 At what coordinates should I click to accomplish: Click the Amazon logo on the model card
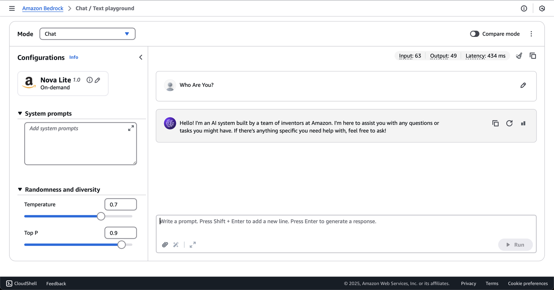pyautogui.click(x=29, y=82)
